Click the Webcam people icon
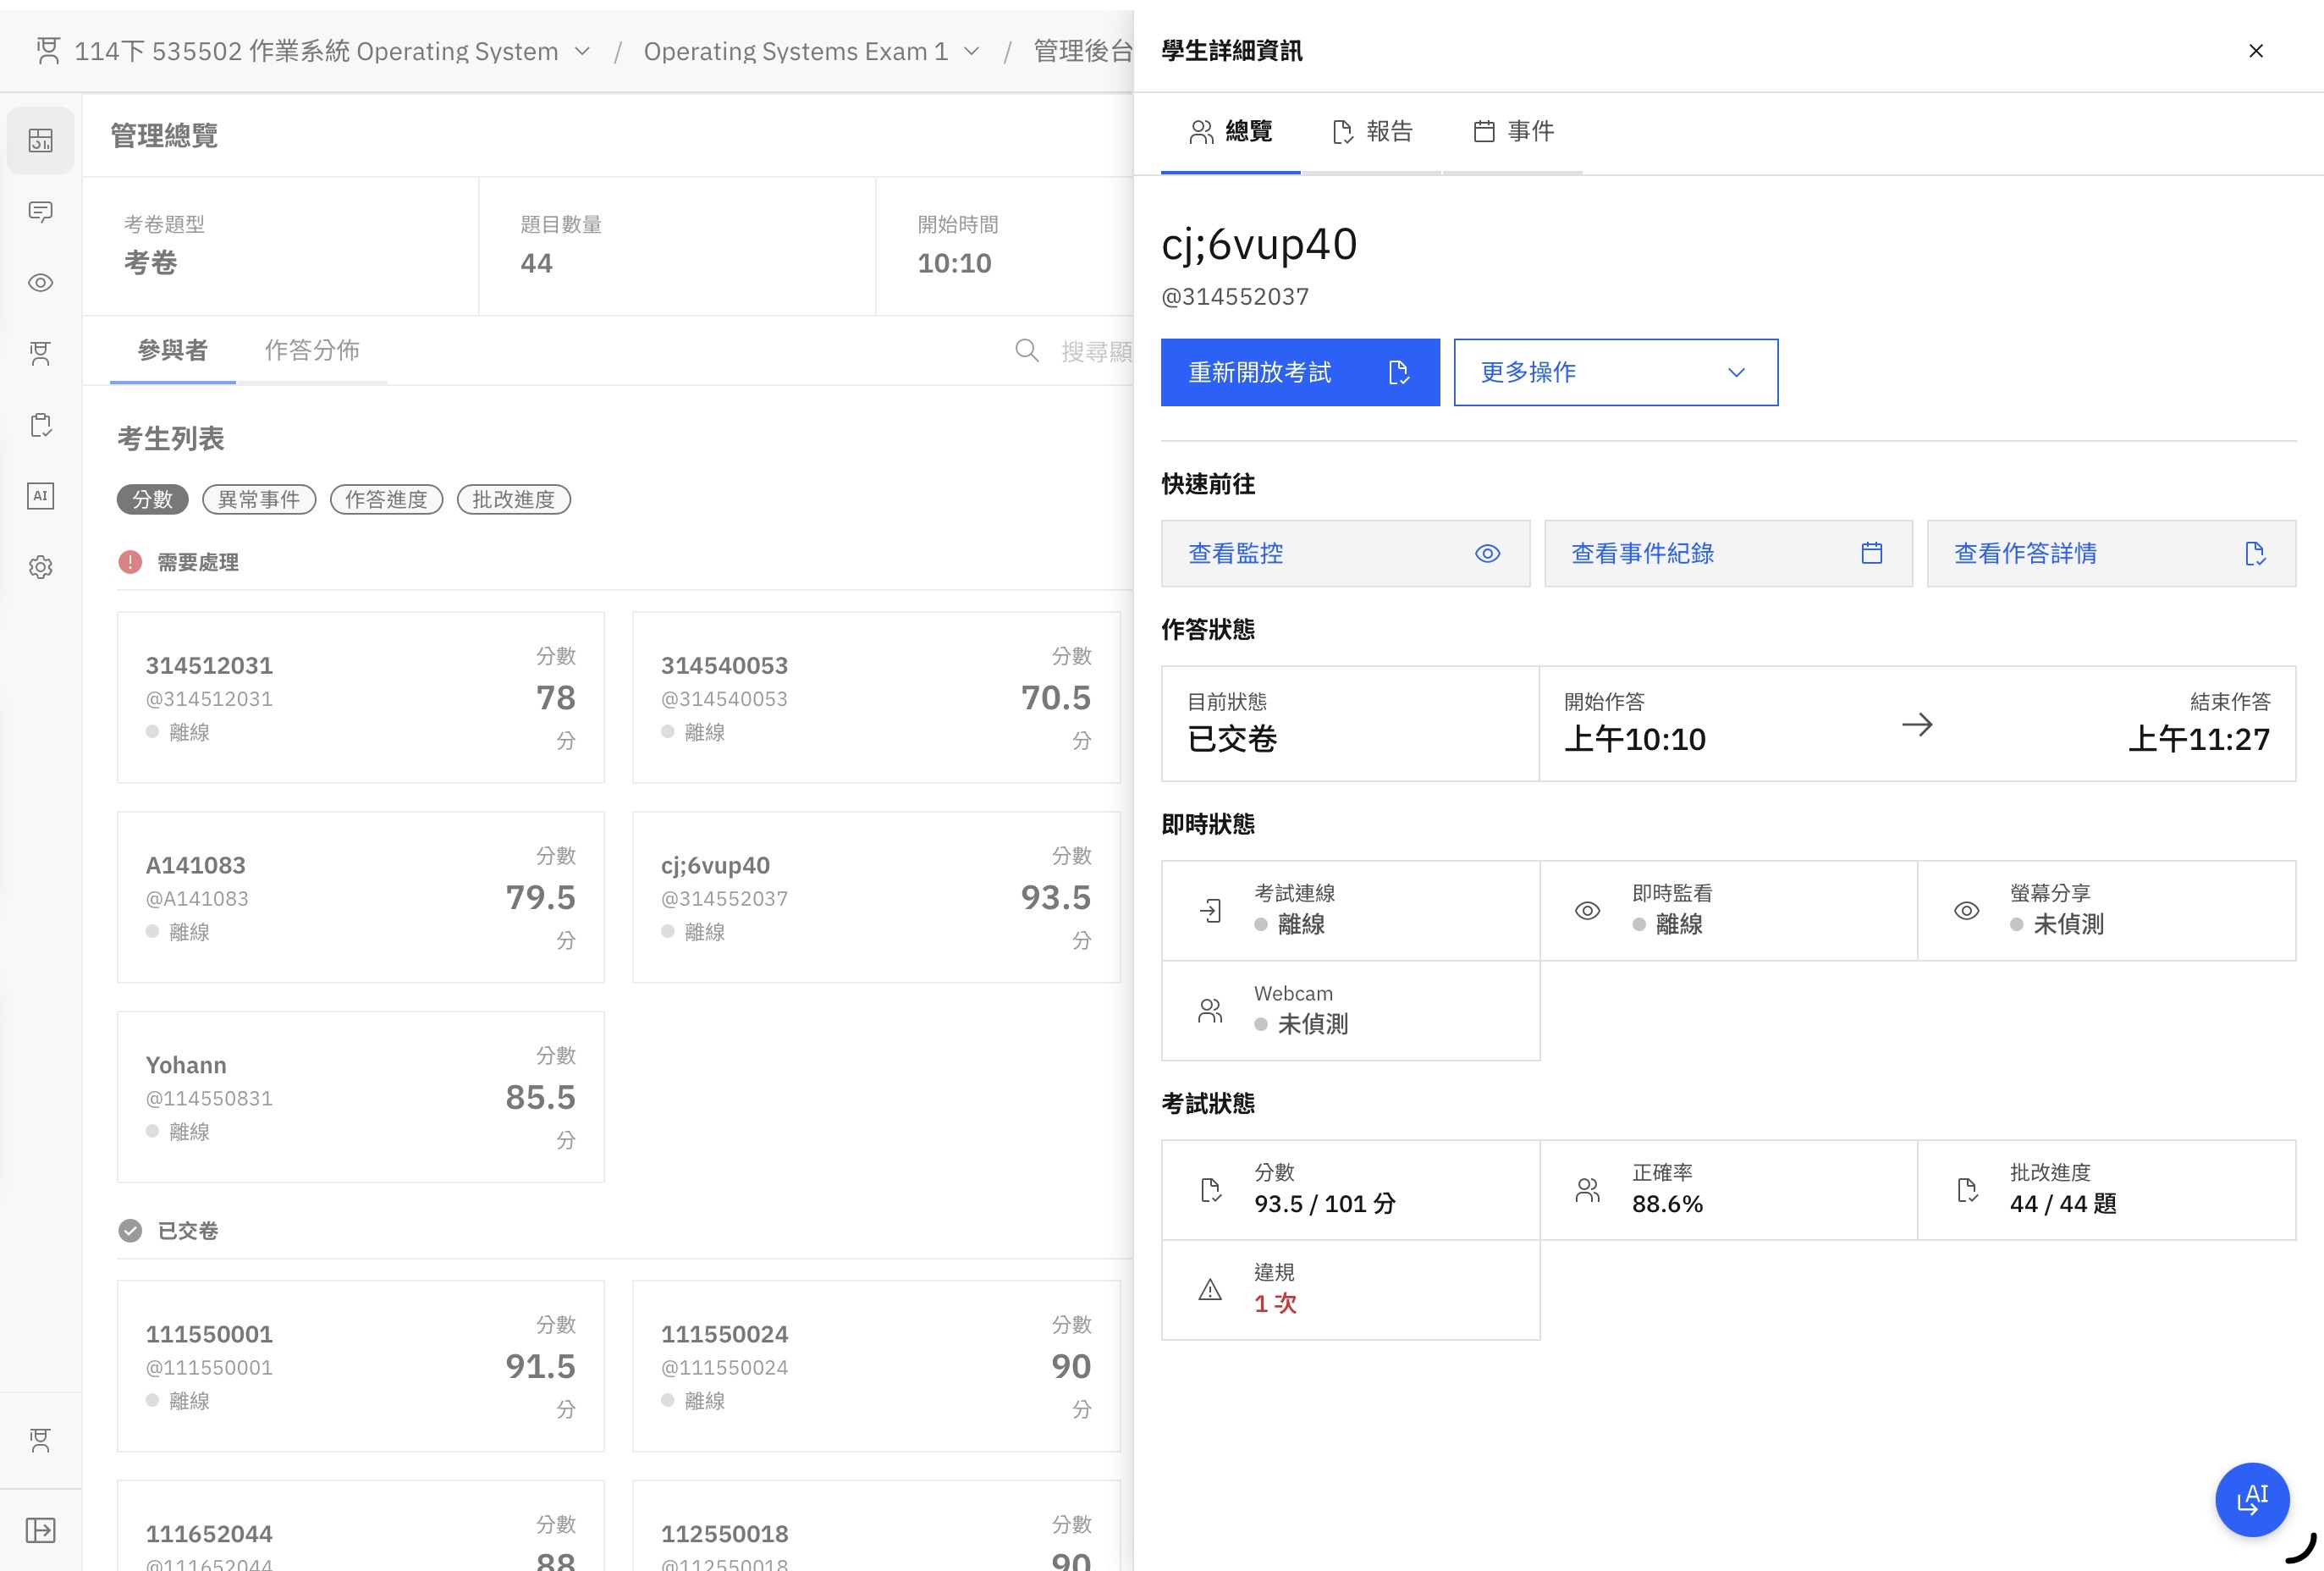This screenshot has height=1571, width=2324. point(1210,1011)
